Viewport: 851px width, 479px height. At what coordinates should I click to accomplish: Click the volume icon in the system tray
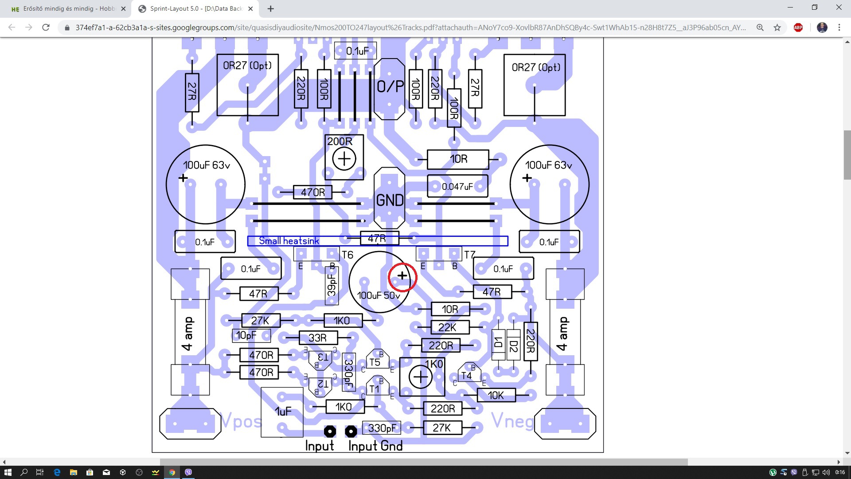pos(826,472)
